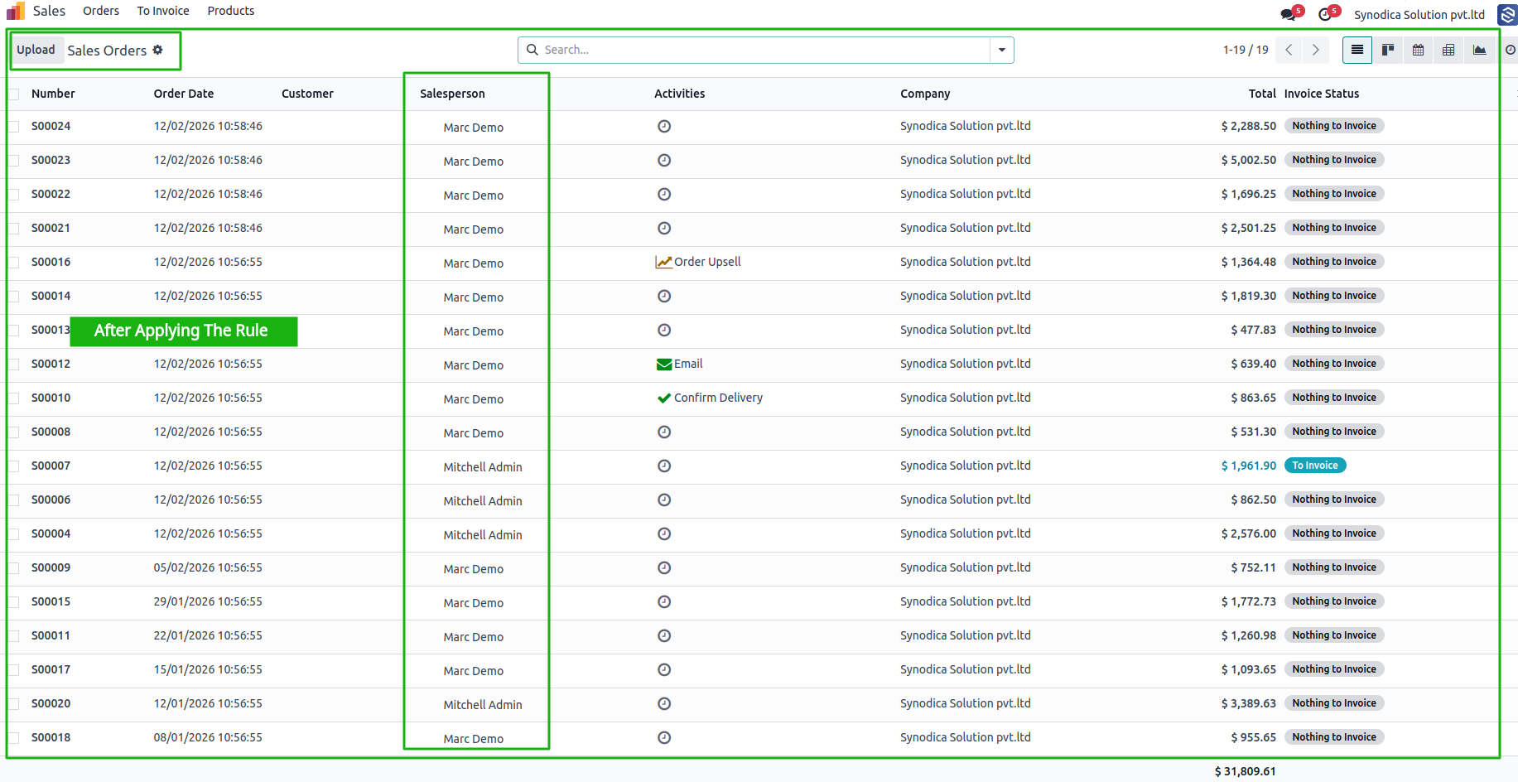Viewport: 1518px width, 782px height.
Task: Click the activity clock icon for S00024
Action: tap(664, 126)
